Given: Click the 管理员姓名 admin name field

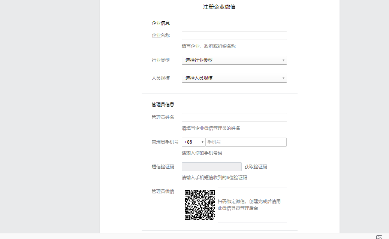Looking at the screenshot, I should coord(234,117).
